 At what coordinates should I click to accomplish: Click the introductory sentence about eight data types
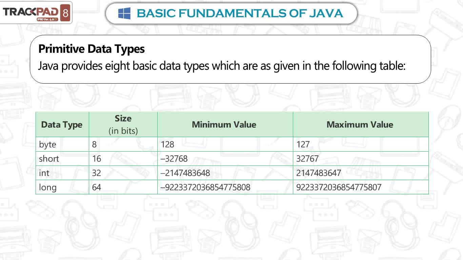(x=222, y=66)
